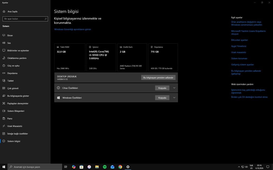Click the Ekran monitor icon in sidebar
The image size is (273, 170).
[4, 35]
